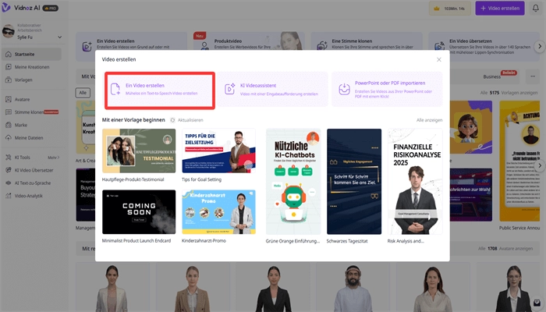Click the crown minutes balance badge

(450, 9)
